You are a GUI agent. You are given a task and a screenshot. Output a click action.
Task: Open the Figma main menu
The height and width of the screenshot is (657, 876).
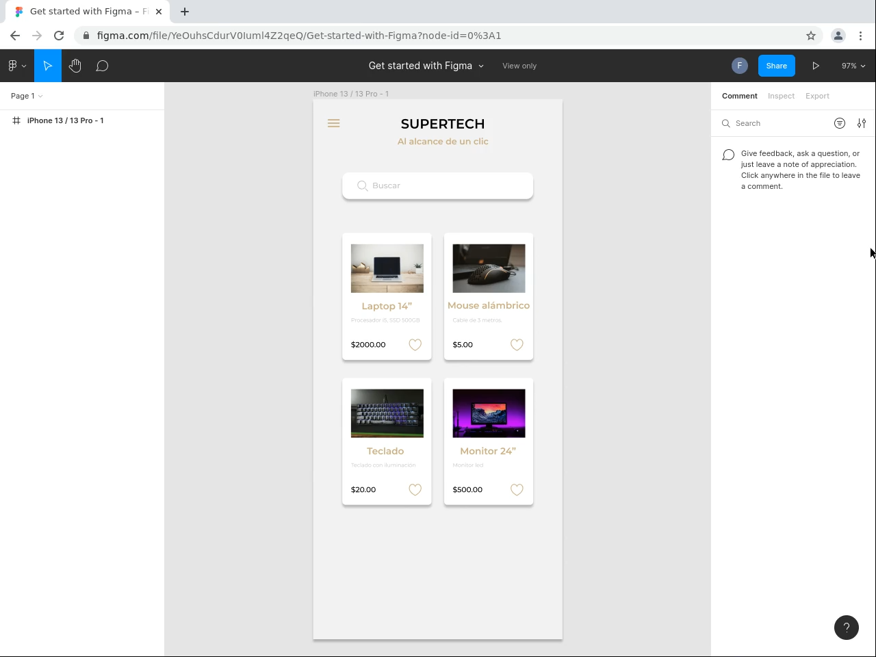[16, 66]
